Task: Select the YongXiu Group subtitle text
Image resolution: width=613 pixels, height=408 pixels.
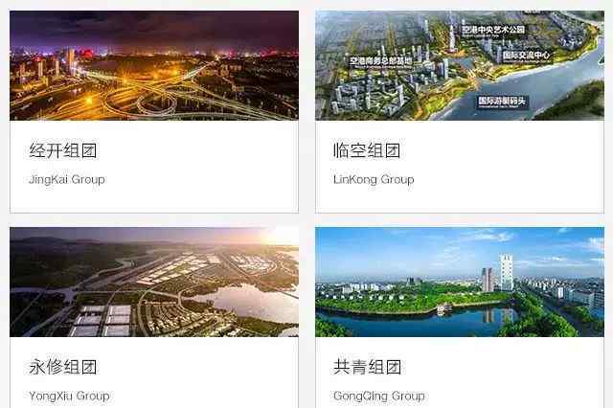Action: tap(69, 396)
